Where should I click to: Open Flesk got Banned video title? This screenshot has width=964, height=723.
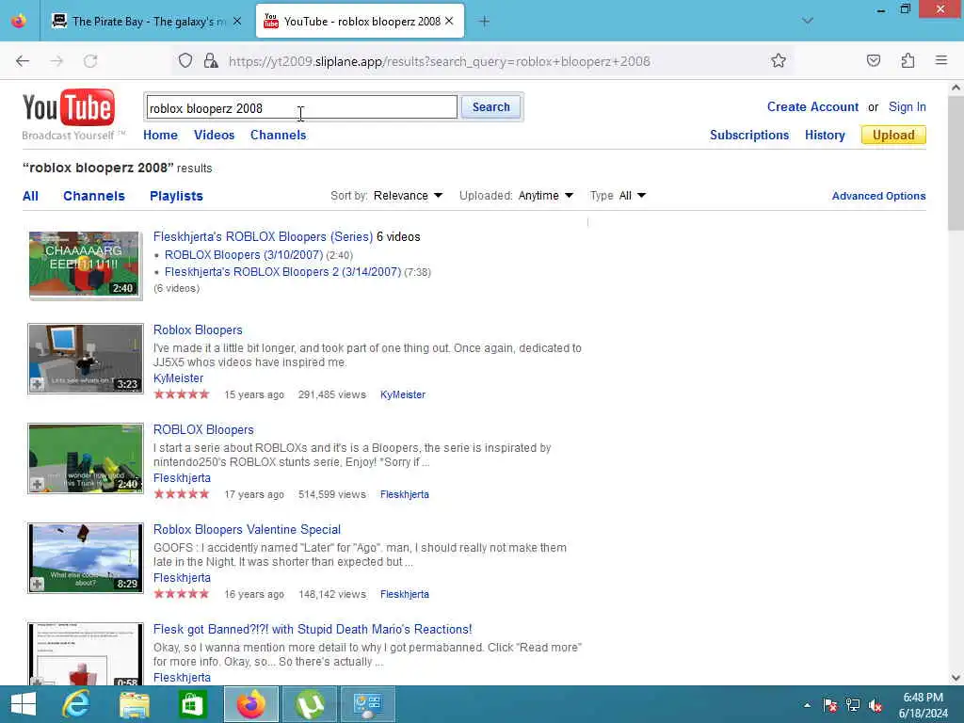click(x=313, y=630)
